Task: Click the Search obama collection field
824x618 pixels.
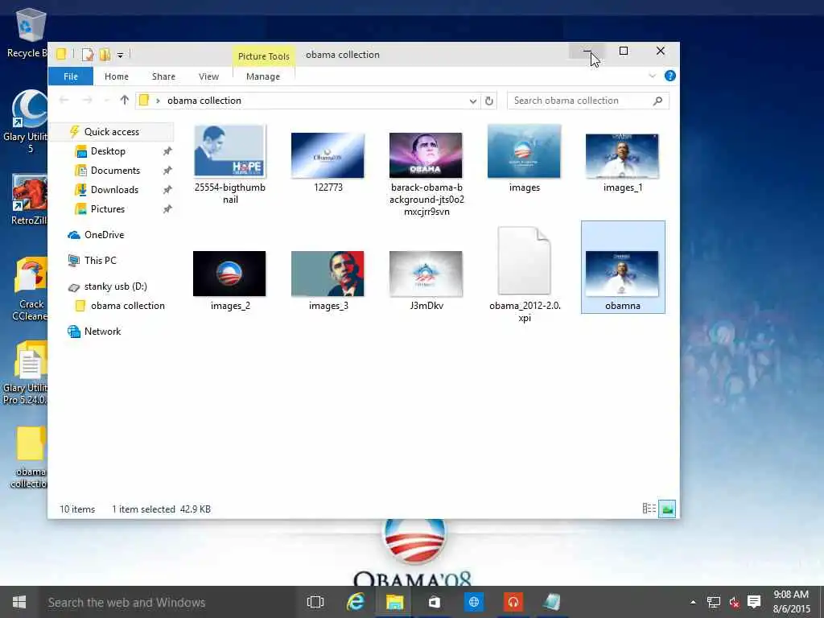Action: [x=588, y=101]
